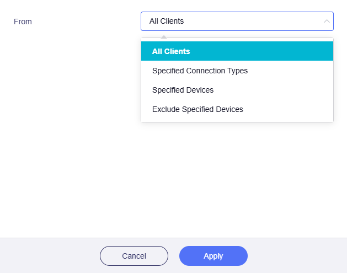This screenshot has height=273, width=347.
Task: Click the outlined Cancel button in the footer
Action: tap(134, 256)
